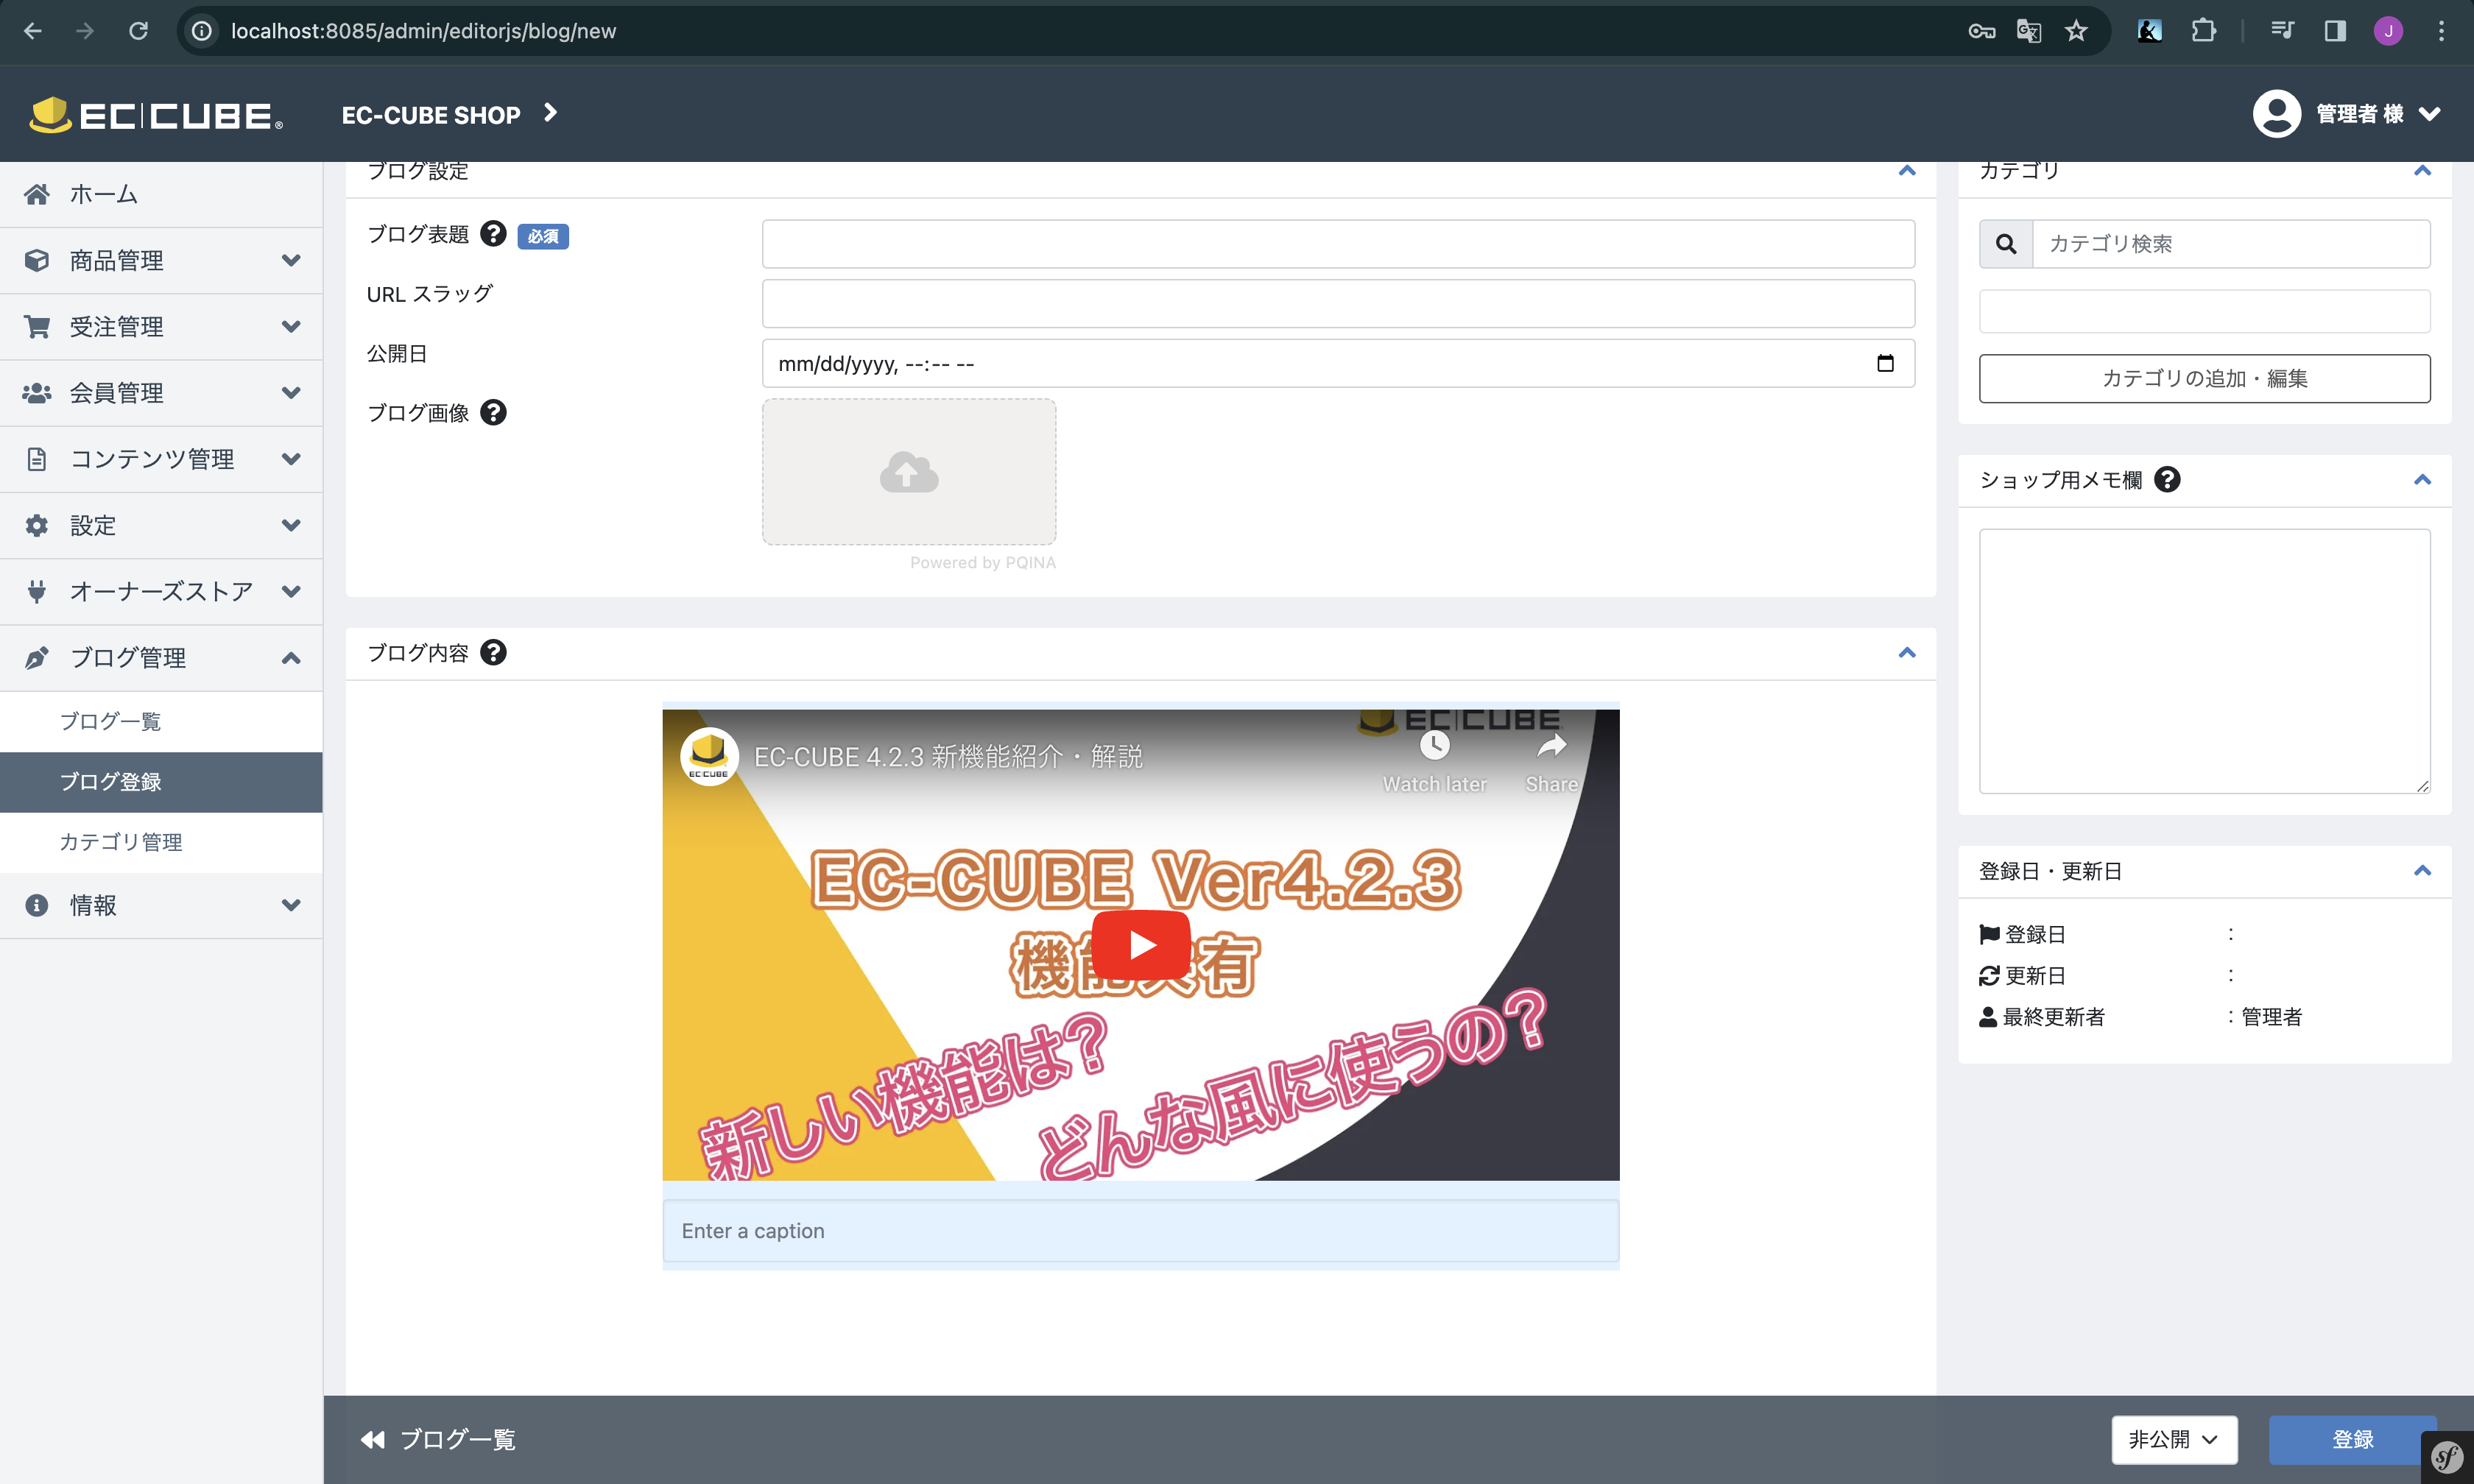Viewport: 2474px width, 1484px height.
Task: Reload the page with refresh icon
Action: tap(138, 31)
